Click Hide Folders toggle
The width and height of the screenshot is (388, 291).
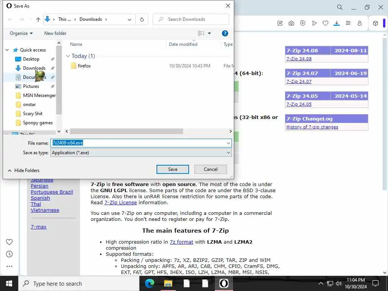[23, 171]
